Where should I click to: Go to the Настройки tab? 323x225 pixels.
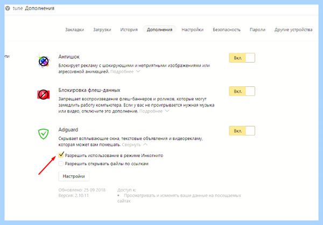click(192, 30)
